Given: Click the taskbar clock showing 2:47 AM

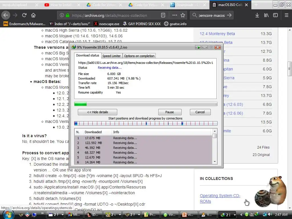Looking at the screenshot, I should point(281,214).
